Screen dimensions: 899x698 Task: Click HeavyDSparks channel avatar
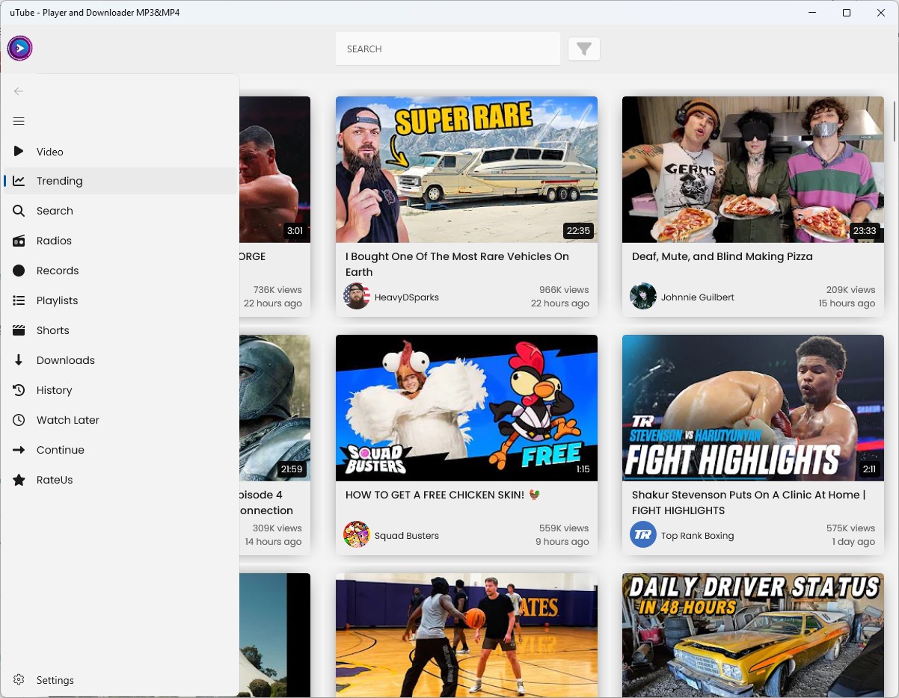[x=357, y=296]
